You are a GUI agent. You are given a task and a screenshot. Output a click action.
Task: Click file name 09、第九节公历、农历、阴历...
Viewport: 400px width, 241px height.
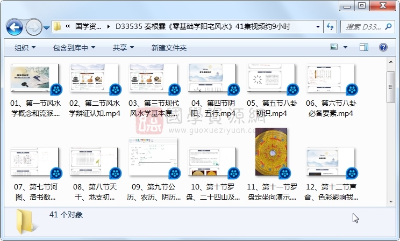[x=154, y=192]
